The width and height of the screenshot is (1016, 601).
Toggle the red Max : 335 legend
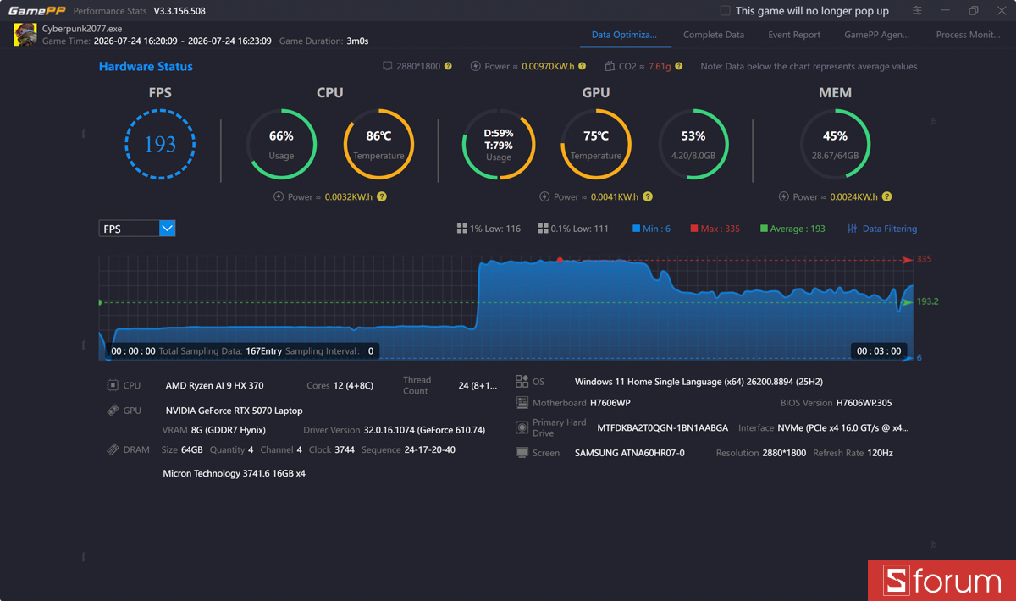(715, 229)
